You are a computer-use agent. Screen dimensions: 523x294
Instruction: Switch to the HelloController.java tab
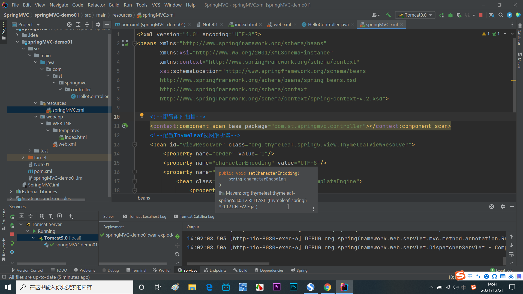[328, 24]
